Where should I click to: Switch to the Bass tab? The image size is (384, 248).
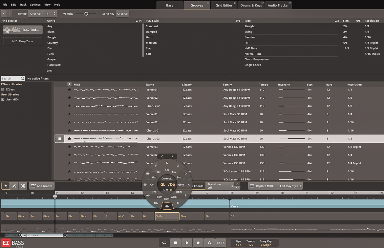pos(169,5)
